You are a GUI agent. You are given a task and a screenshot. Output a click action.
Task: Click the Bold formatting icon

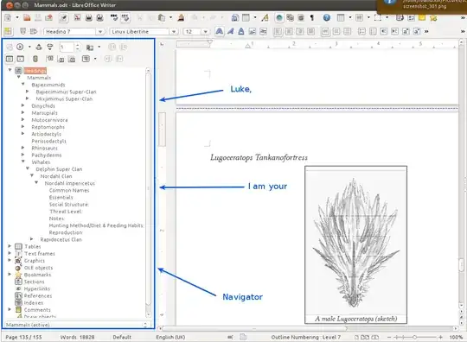(x=219, y=31)
